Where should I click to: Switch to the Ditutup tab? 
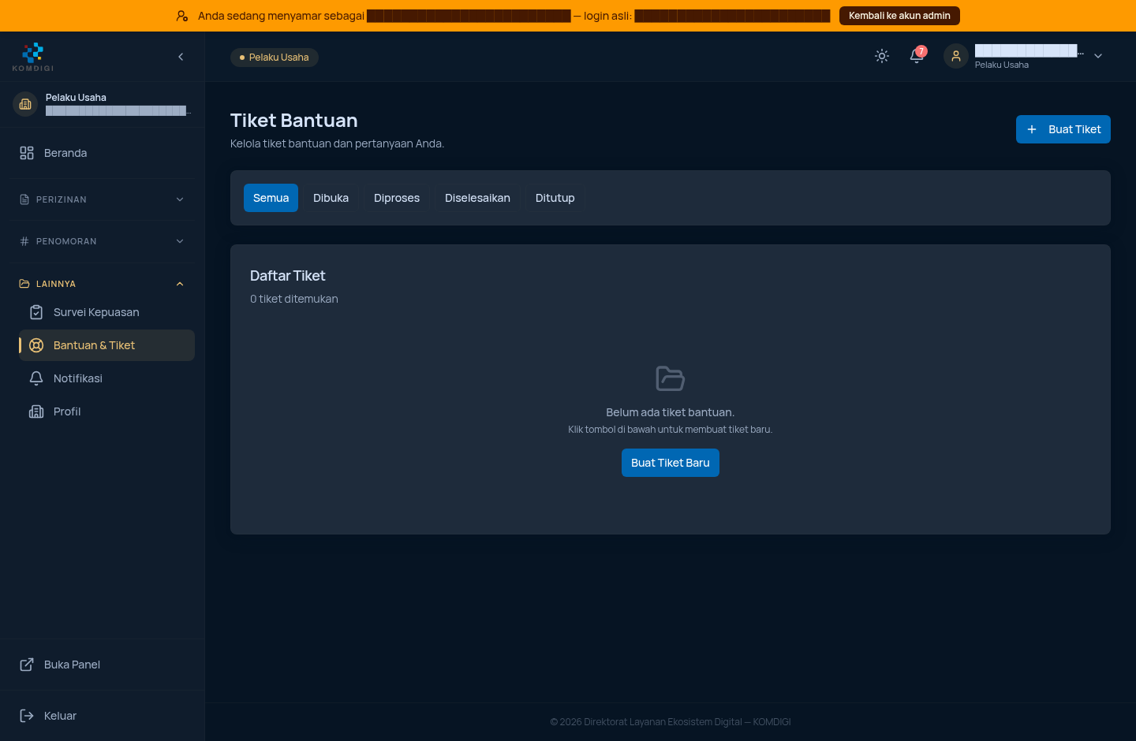click(x=555, y=198)
